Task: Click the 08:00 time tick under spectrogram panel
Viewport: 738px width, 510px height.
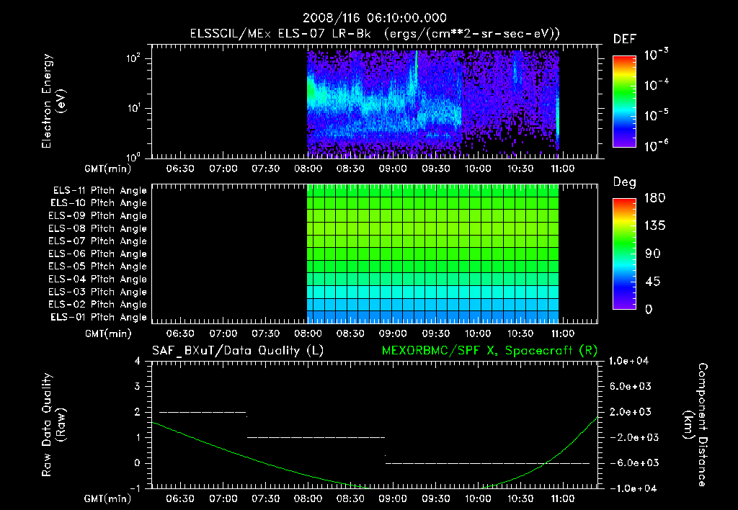Action: pos(308,169)
